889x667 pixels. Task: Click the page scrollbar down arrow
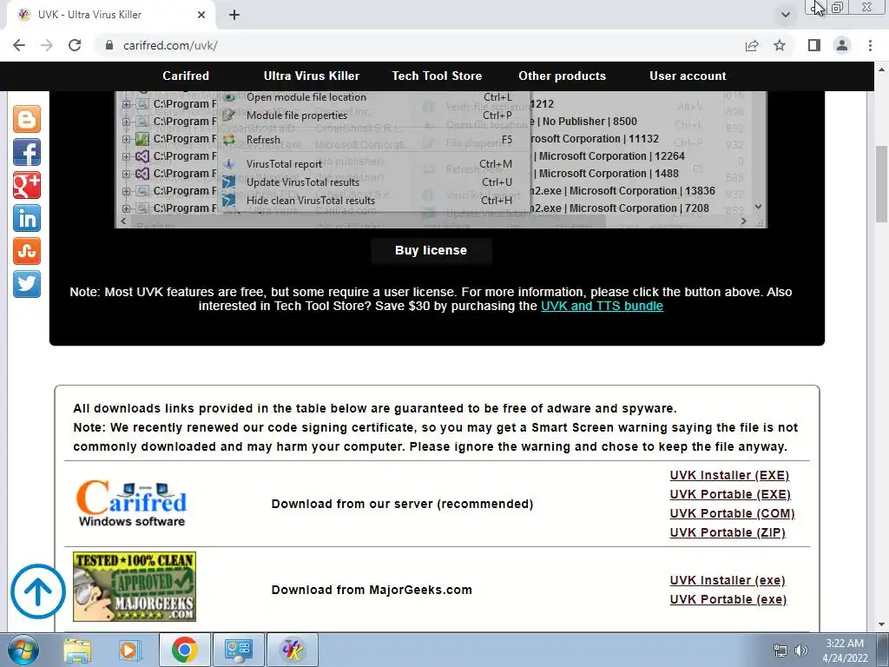click(881, 624)
